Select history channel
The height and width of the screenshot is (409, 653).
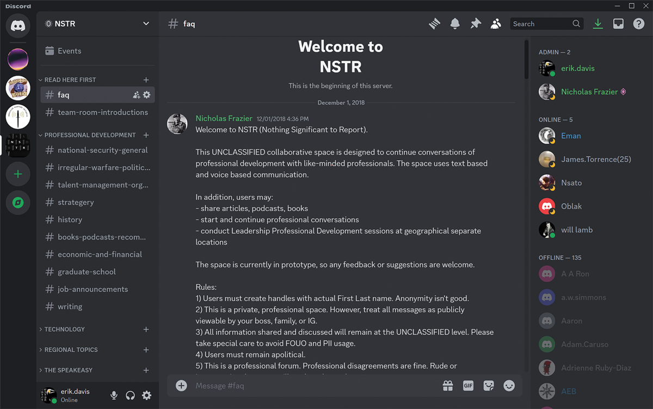coord(97,220)
